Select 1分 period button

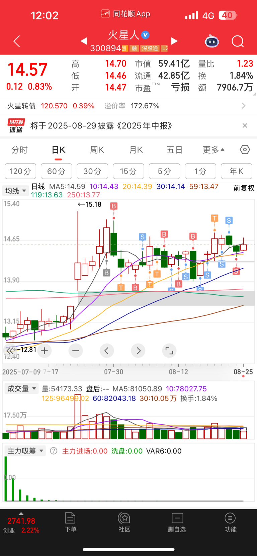click(x=200, y=171)
